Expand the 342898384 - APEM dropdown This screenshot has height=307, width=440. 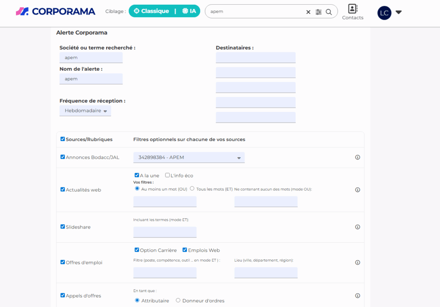[189, 157]
